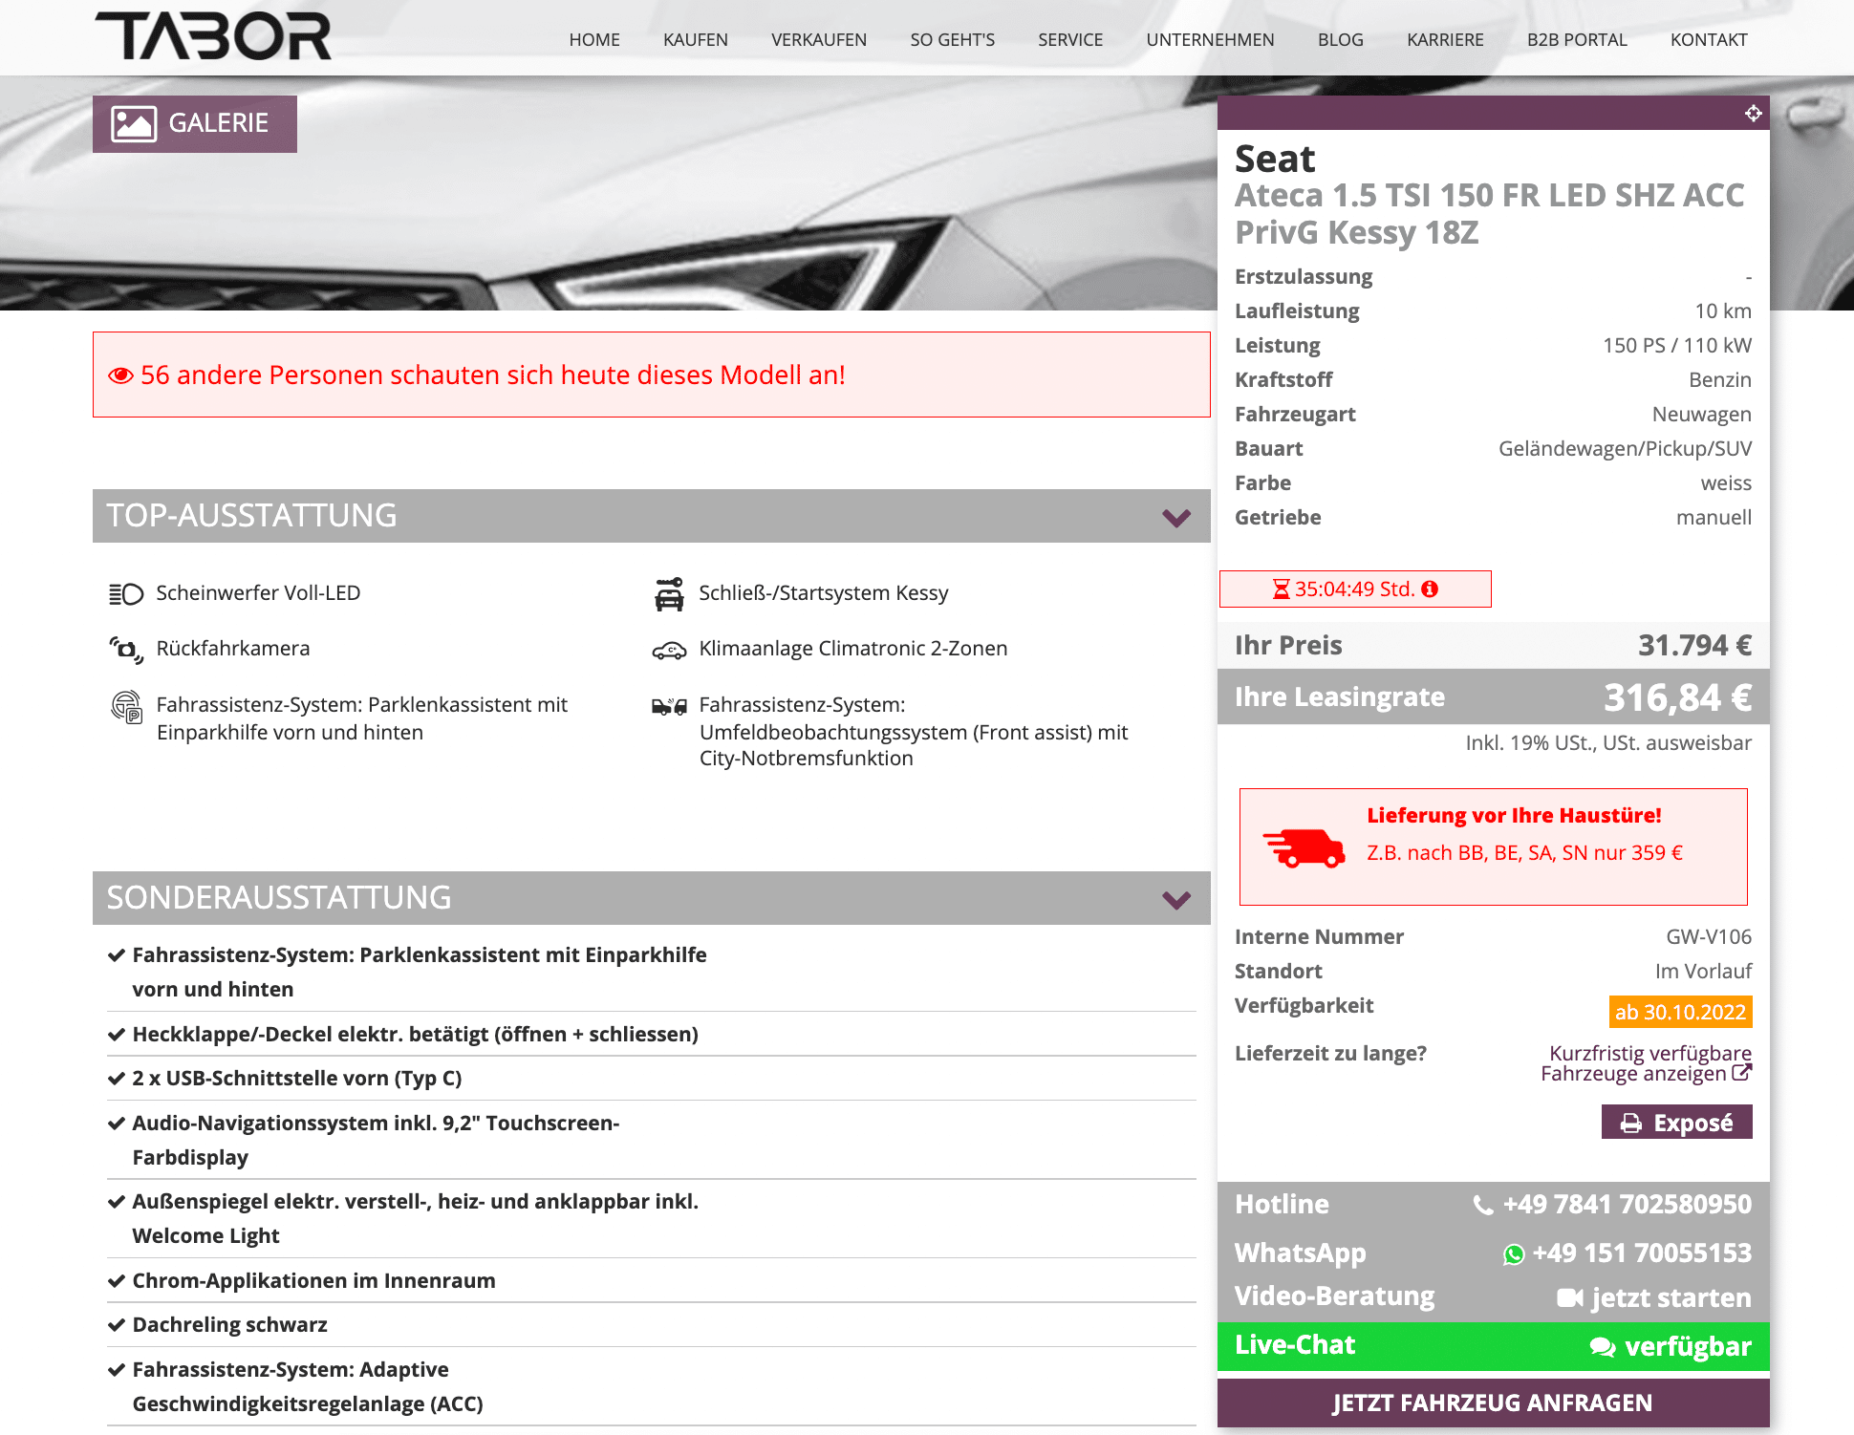Screen dimensions: 1854x1435
Task: Click the red eye viewers icon
Action: [x=120, y=375]
